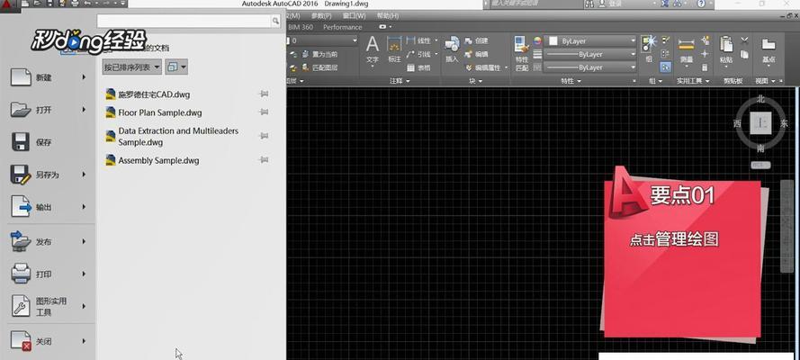Pin Data Extraction and Multileaders Sample.dwg
800x360 pixels.
265,136
